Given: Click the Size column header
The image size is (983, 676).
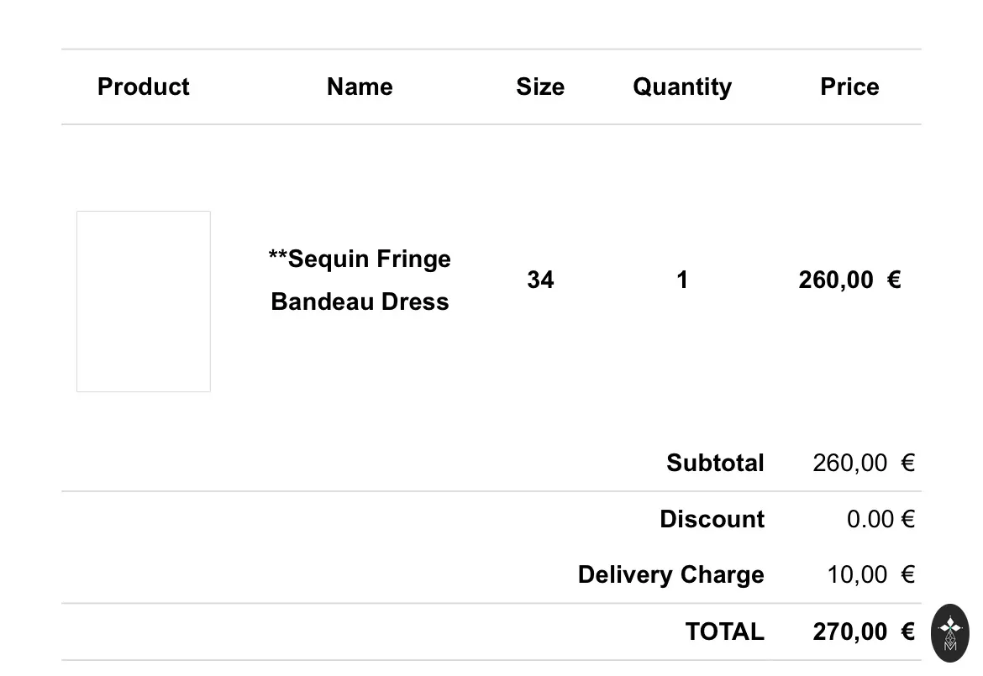Looking at the screenshot, I should [x=540, y=86].
